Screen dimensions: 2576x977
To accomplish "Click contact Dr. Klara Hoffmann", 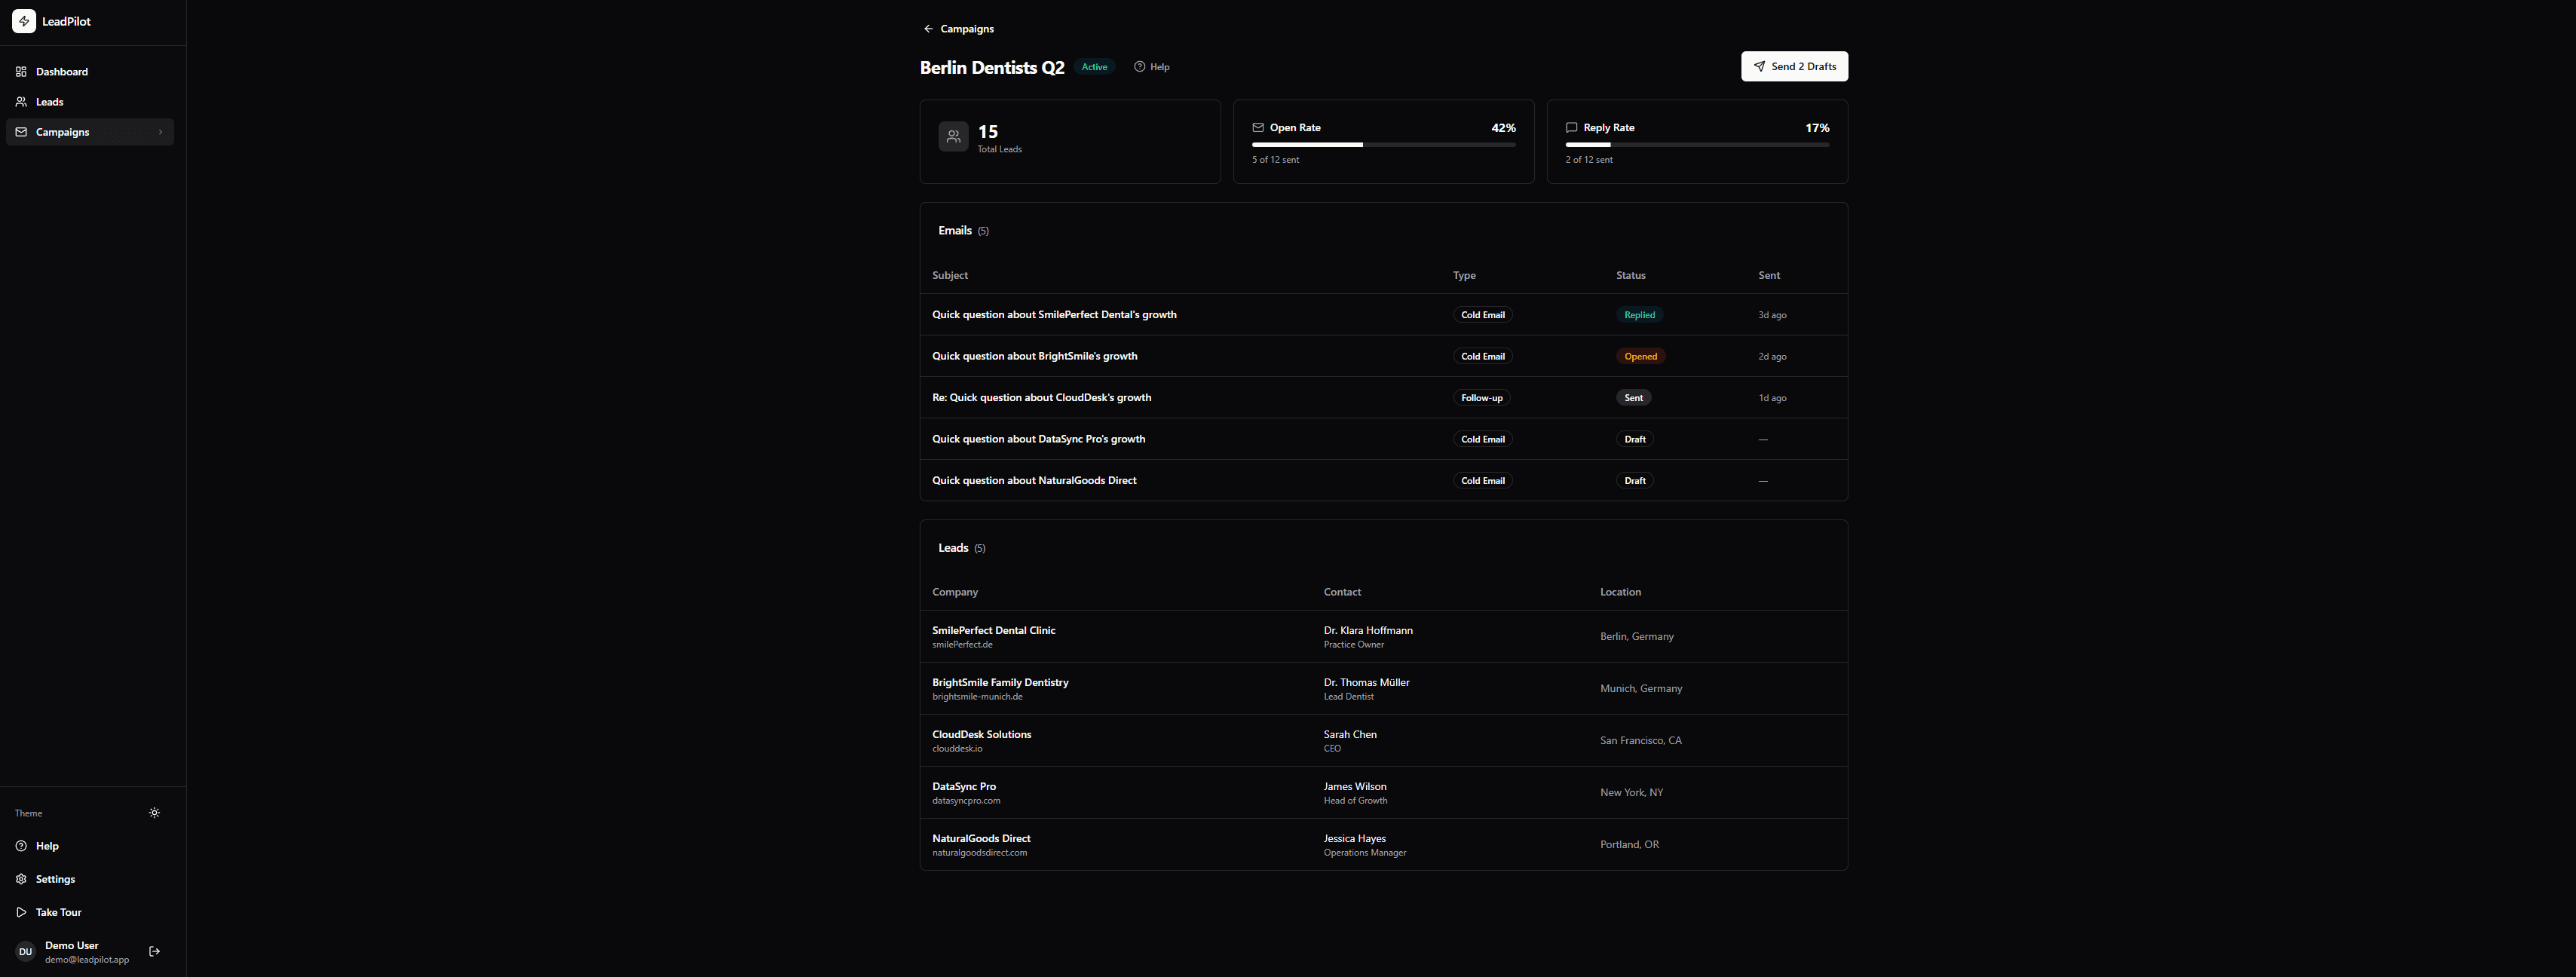I will [1368, 631].
